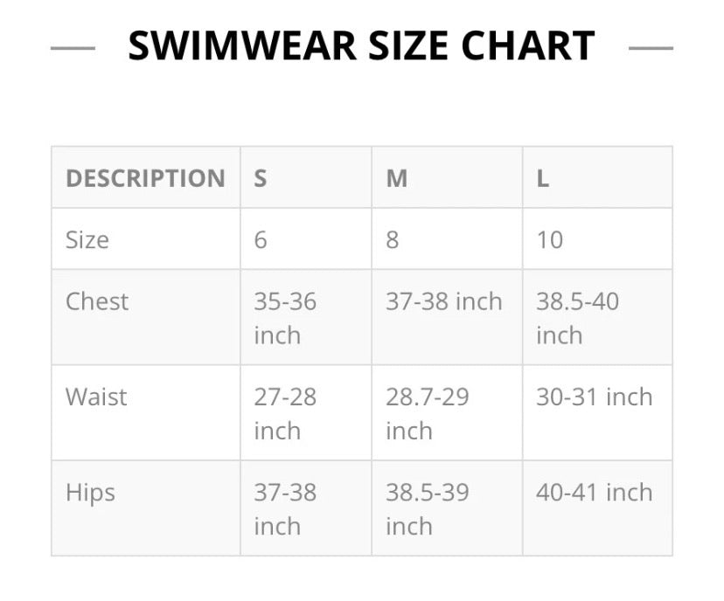Click the 40-41 inch hips cell

595,493
